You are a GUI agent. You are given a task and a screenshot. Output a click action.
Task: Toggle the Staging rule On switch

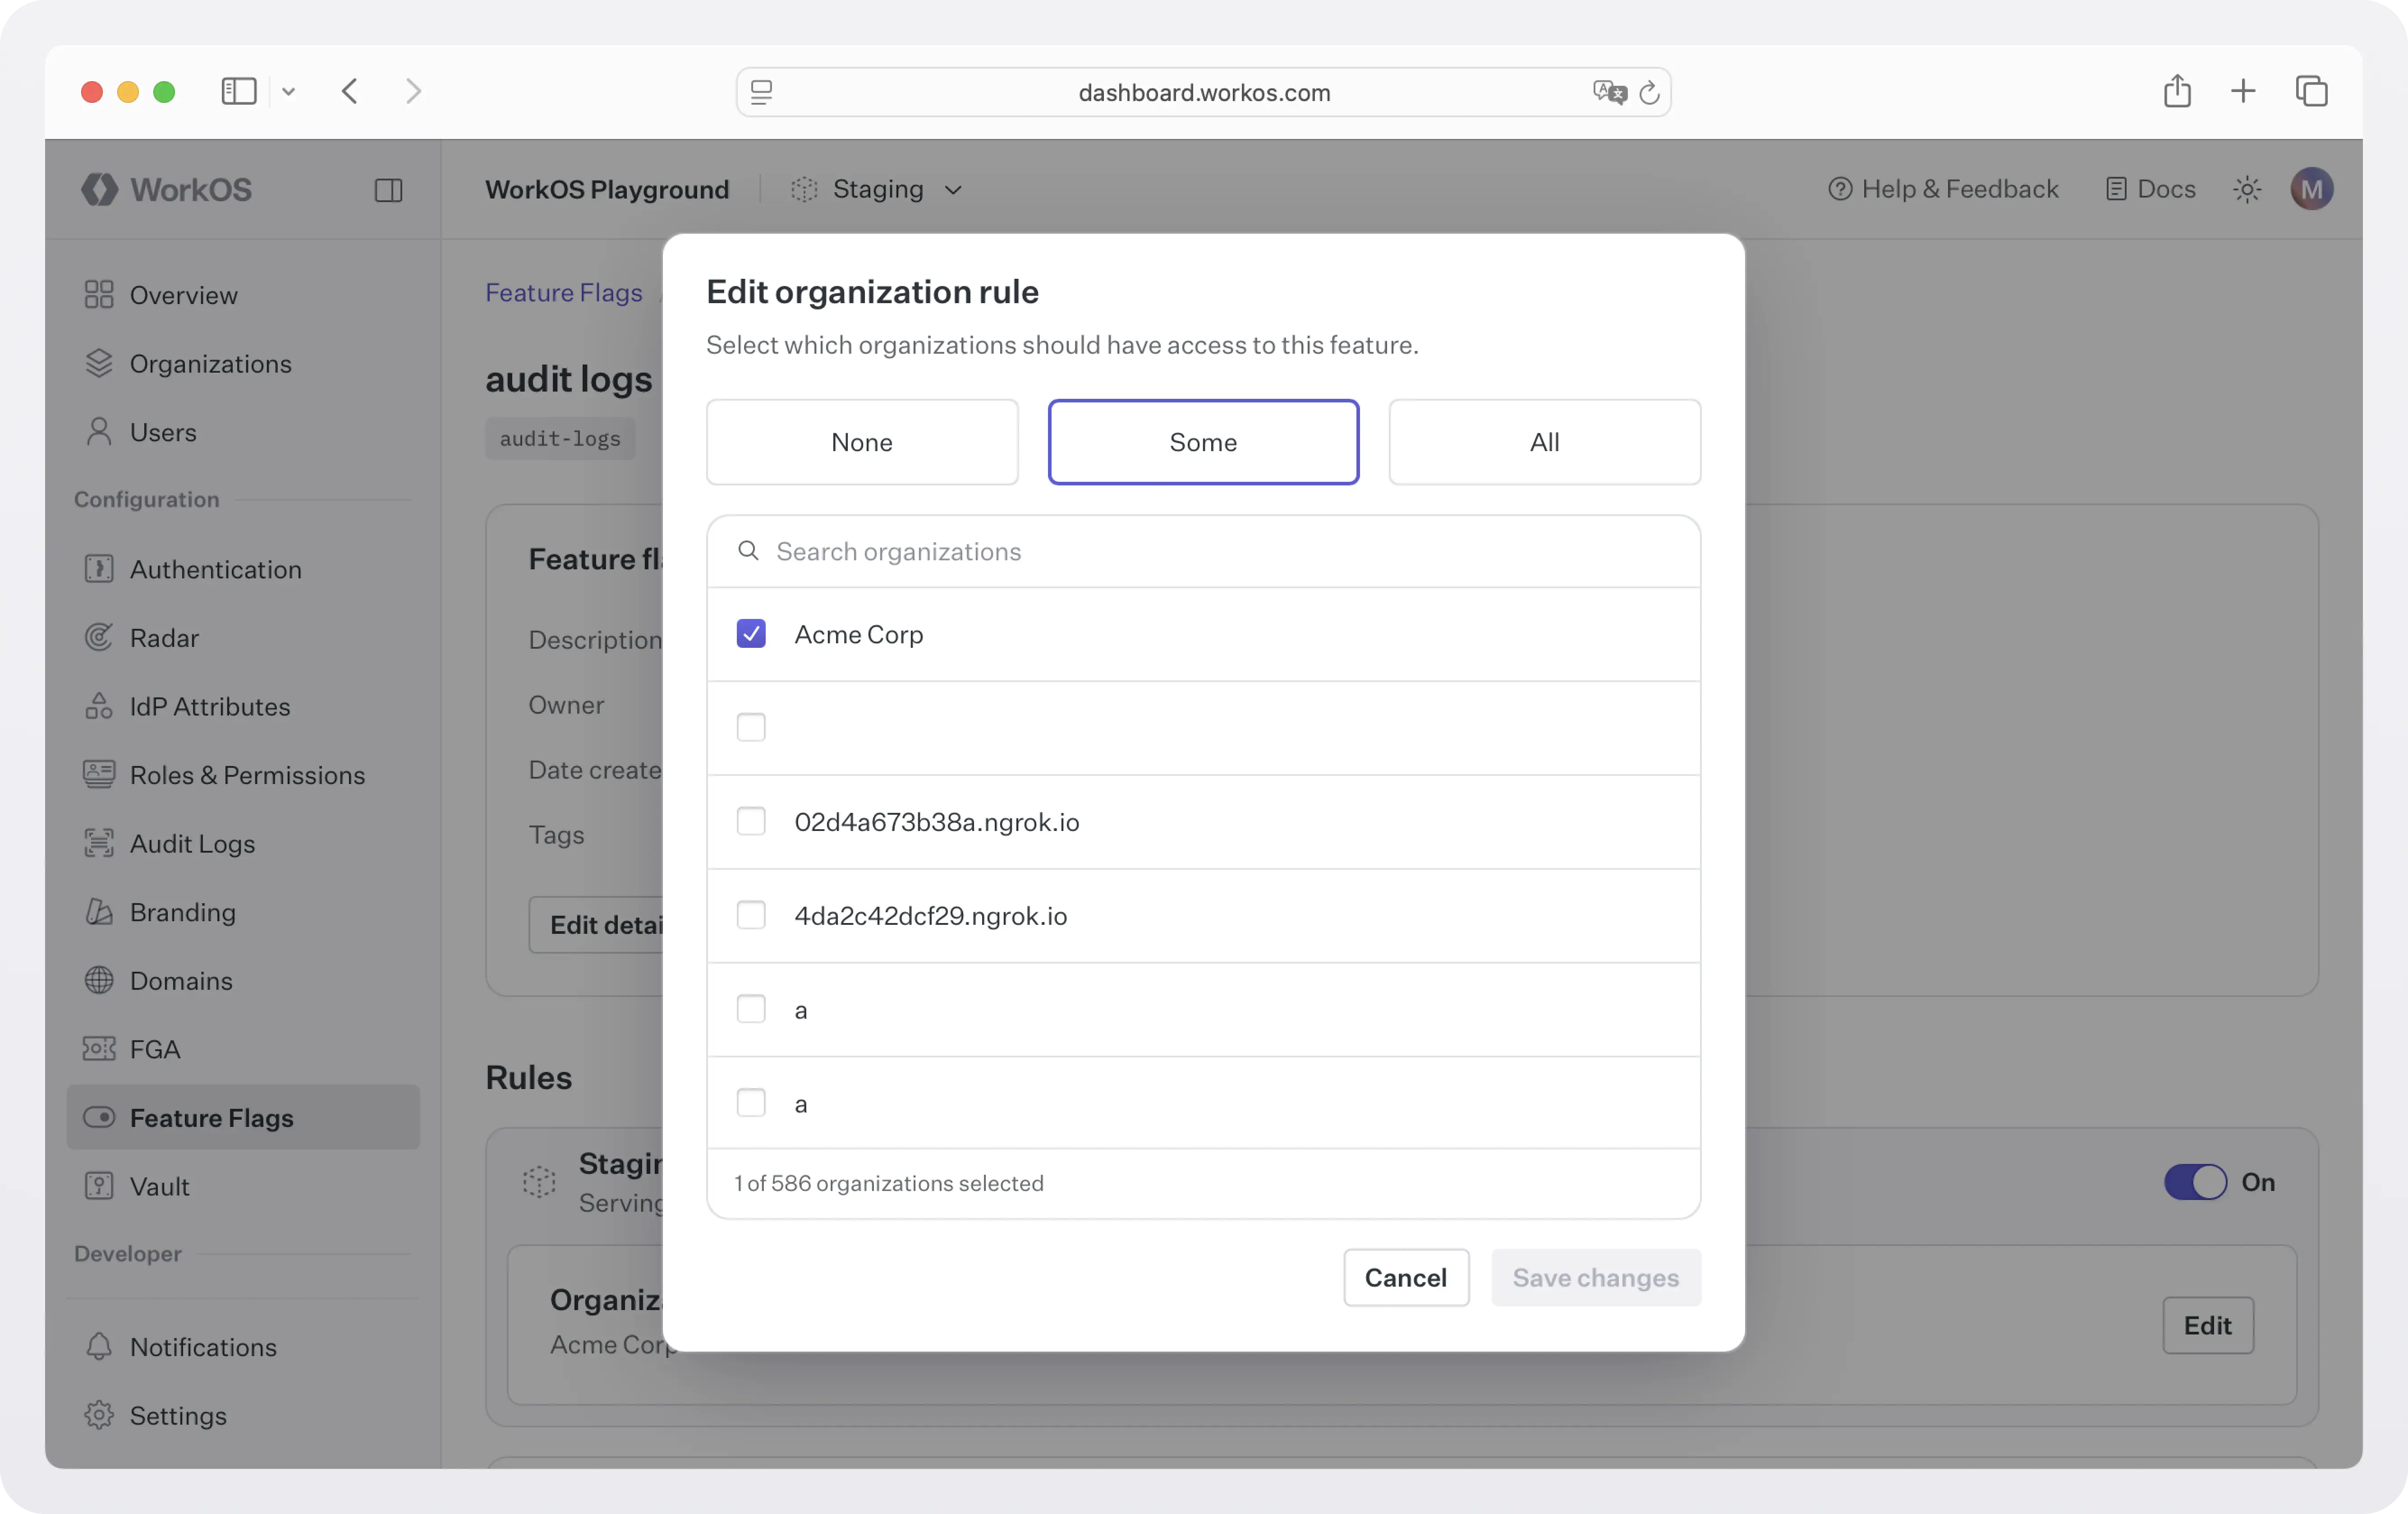pos(2195,1182)
